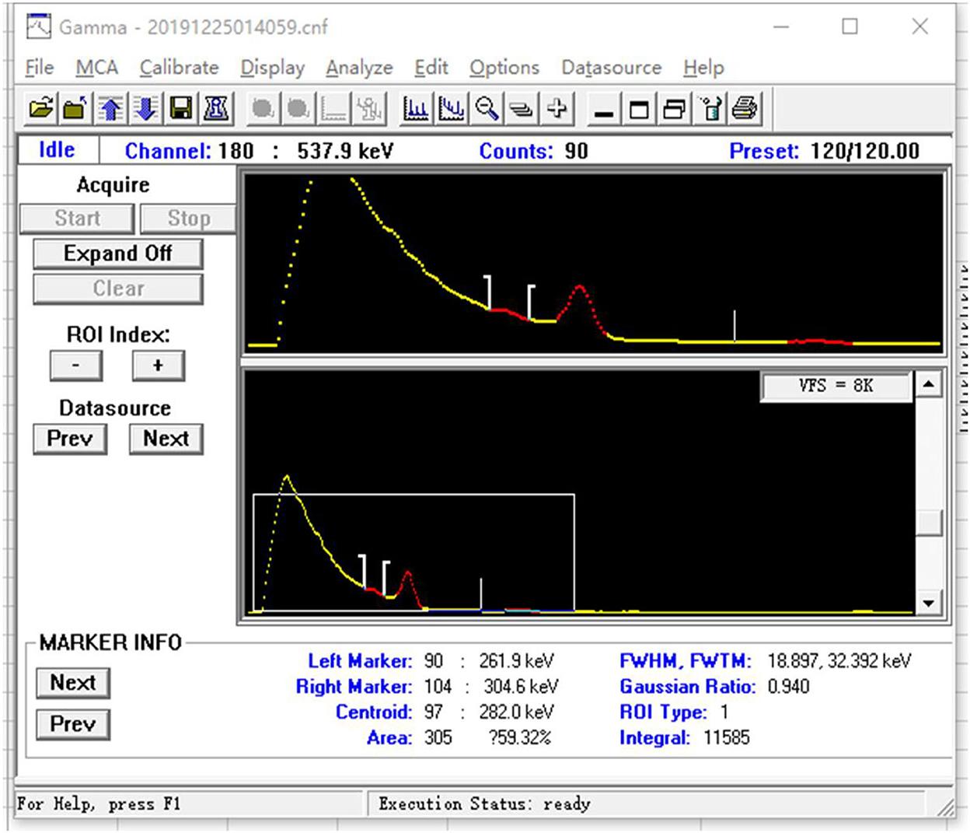The image size is (970, 833).
Task: Click the vertical scale scrollbar thumb
Action: [929, 523]
